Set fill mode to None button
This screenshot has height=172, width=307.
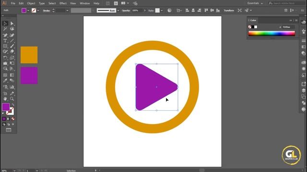[x=13, y=119]
